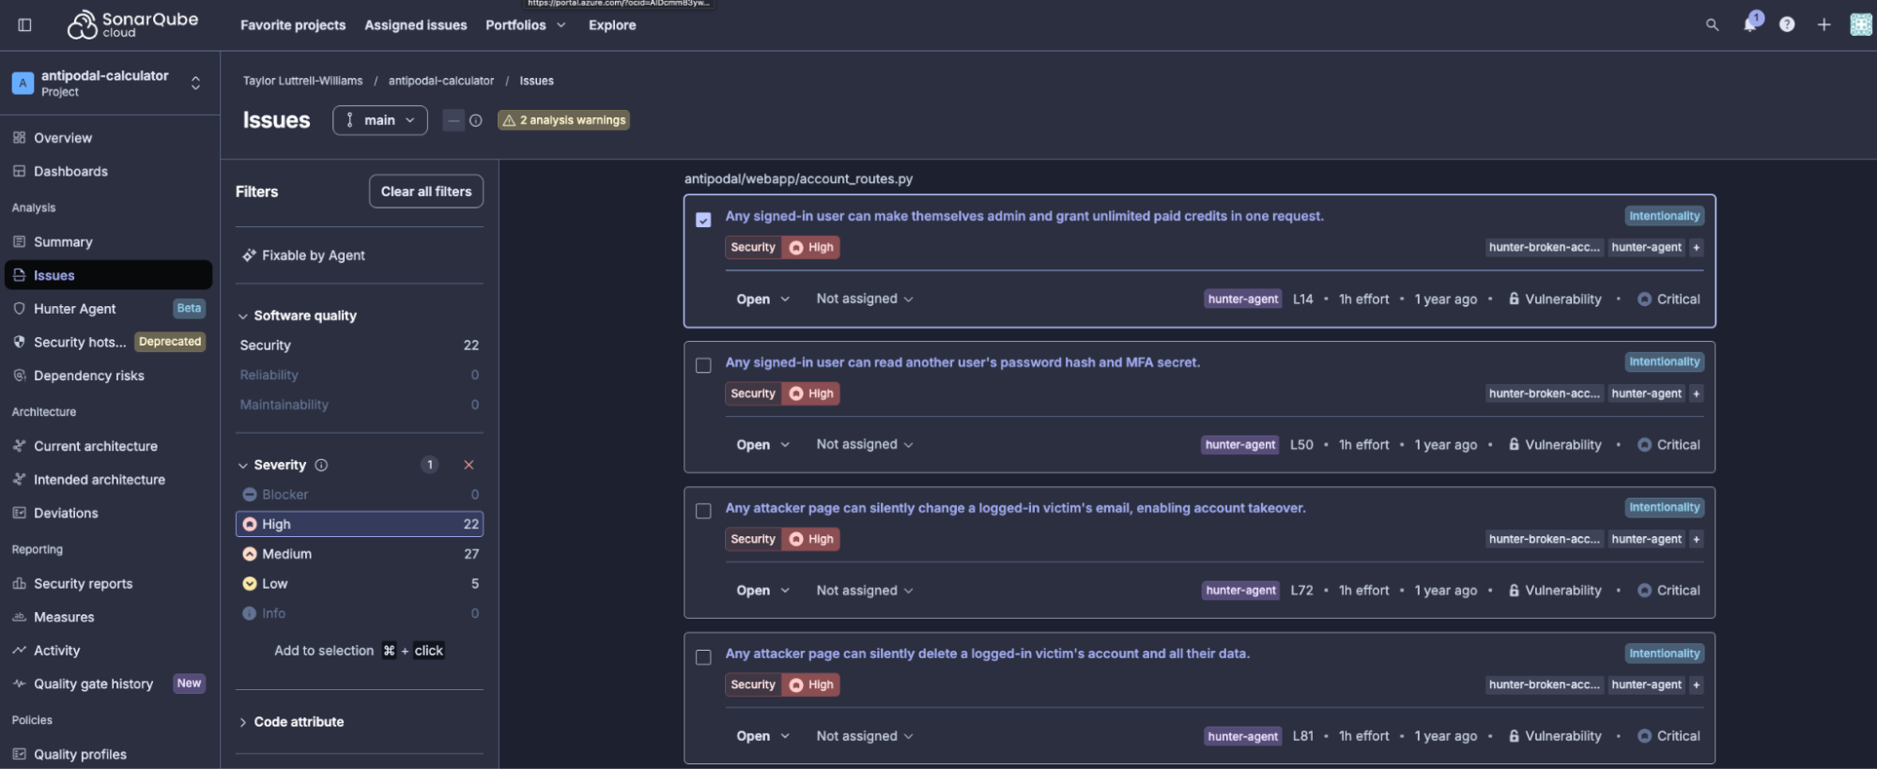This screenshot has height=769, width=1877.
Task: Open the project switcher chevrons
Action: (x=195, y=83)
